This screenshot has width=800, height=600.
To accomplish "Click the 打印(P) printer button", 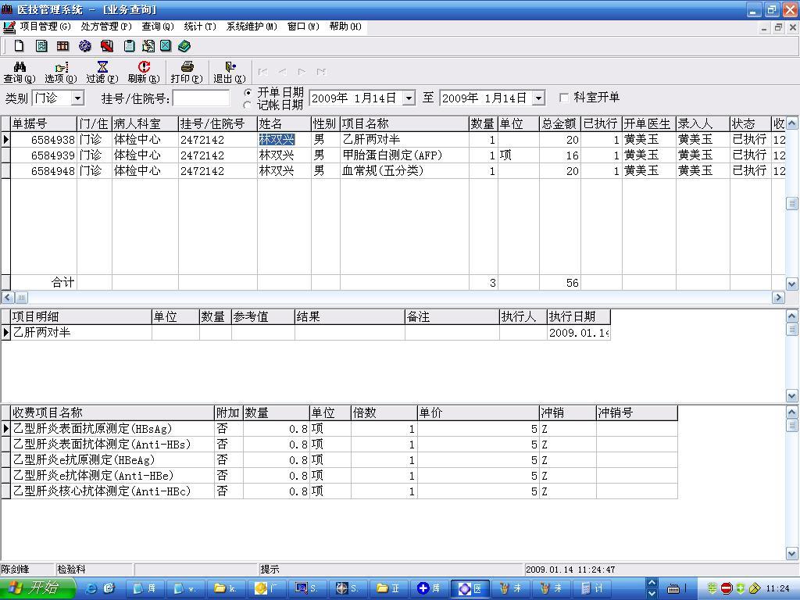I will (x=187, y=73).
